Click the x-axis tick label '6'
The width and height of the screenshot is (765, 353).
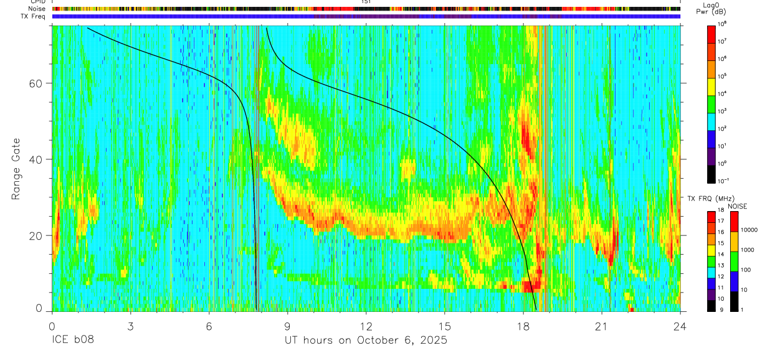[209, 327]
